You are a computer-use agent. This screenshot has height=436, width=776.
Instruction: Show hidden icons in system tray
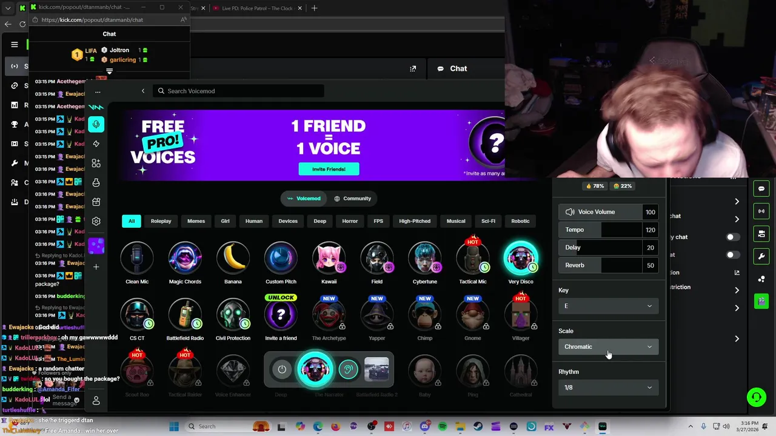click(691, 426)
